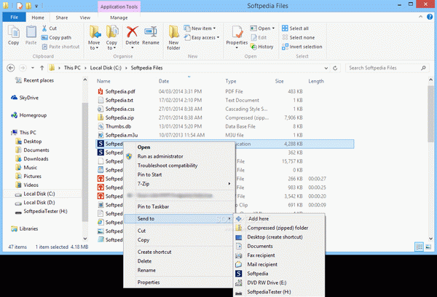
Task: Switch to the View tab
Action: coord(85,18)
